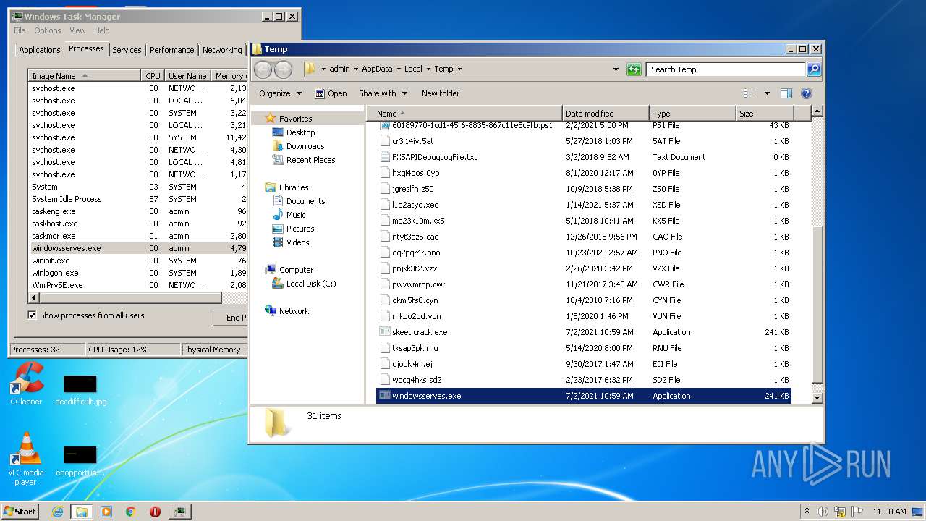Sort files by Date modified column
Screen dimensions: 926x521
[x=606, y=114]
